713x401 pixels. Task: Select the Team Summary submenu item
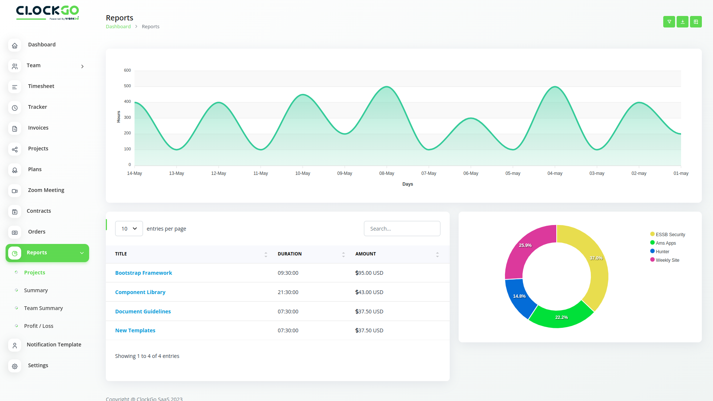pyautogui.click(x=43, y=308)
